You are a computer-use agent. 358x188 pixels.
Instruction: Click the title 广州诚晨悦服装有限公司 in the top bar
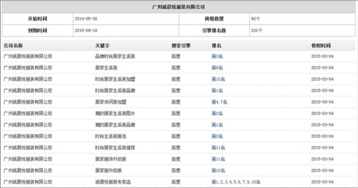[179, 7]
